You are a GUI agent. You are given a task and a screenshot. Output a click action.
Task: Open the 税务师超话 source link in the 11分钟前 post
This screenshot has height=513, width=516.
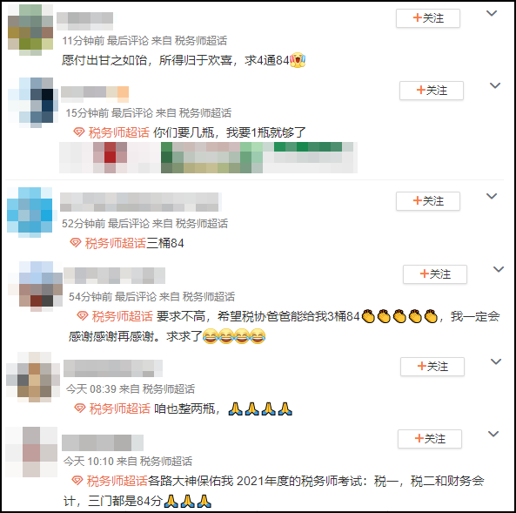pos(201,41)
